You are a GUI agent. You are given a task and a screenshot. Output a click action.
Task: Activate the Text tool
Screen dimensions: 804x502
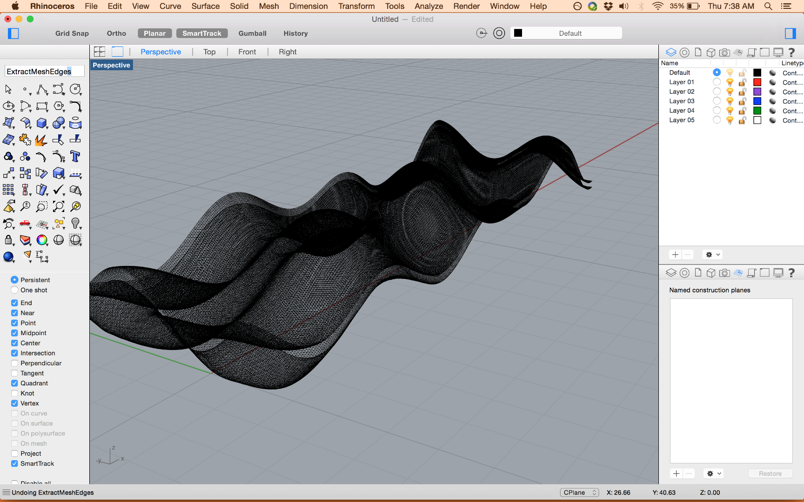76,157
